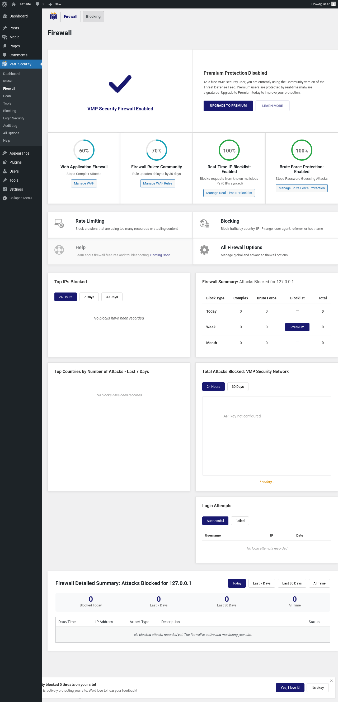
Task: Click the 70% Firewall Rules progress circle
Action: click(x=156, y=150)
